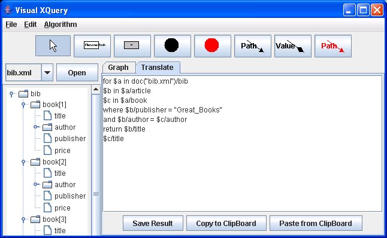The image size is (387, 238).
Task: Click Paste from ClipBoard button
Action: pos(316,223)
